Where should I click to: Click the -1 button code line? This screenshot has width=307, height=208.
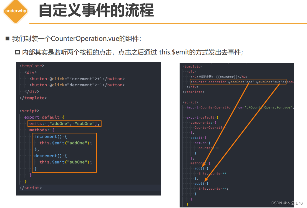point(75,85)
